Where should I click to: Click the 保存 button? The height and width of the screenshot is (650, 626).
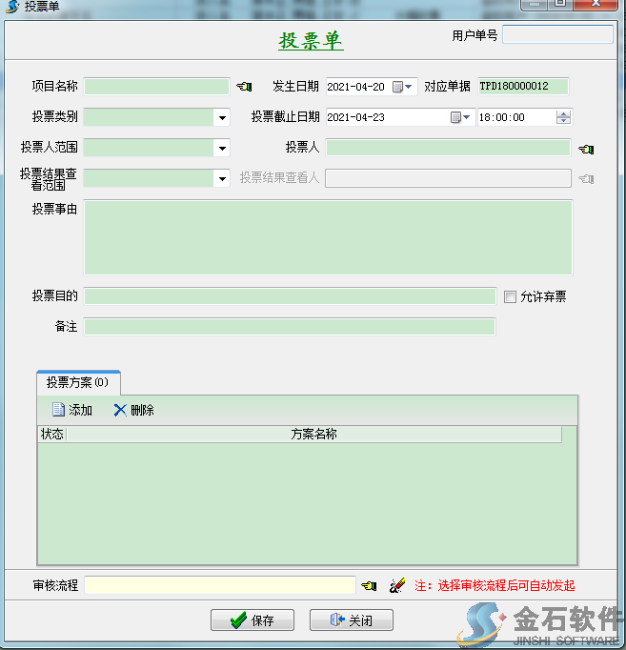pos(252,620)
